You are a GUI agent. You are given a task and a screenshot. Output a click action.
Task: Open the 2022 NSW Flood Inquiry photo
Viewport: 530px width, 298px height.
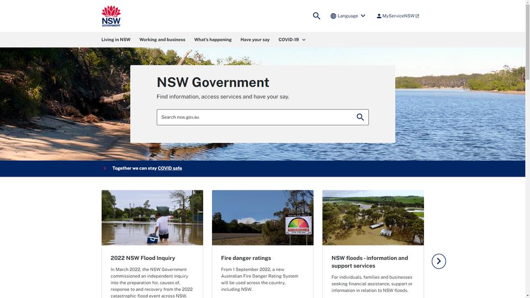[x=152, y=217]
